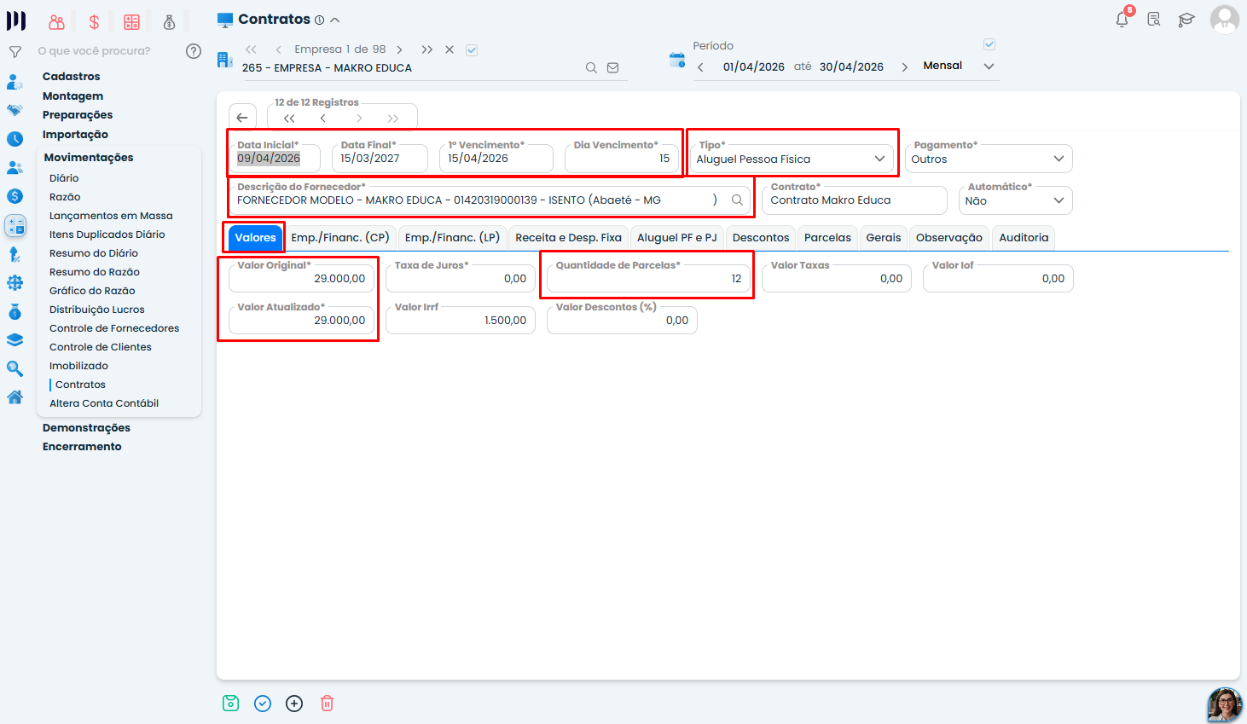Open the notifications bell

tap(1122, 19)
